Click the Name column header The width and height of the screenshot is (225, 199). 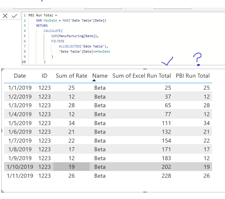tap(100, 76)
